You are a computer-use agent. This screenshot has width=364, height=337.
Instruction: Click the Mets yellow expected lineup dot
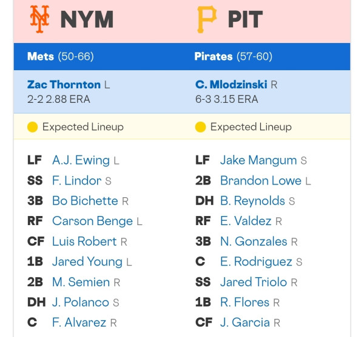(x=32, y=127)
